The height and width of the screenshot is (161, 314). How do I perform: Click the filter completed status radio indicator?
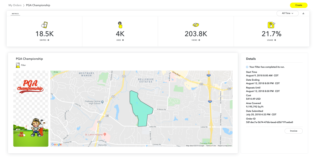[247, 67]
